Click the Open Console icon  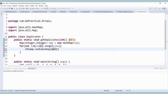pyautogui.click(x=160, y=68)
